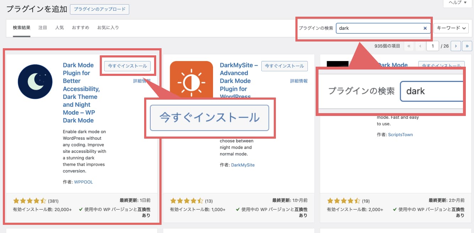Click the star rating showing 19 reviews
The image size is (474, 233).
click(343, 201)
